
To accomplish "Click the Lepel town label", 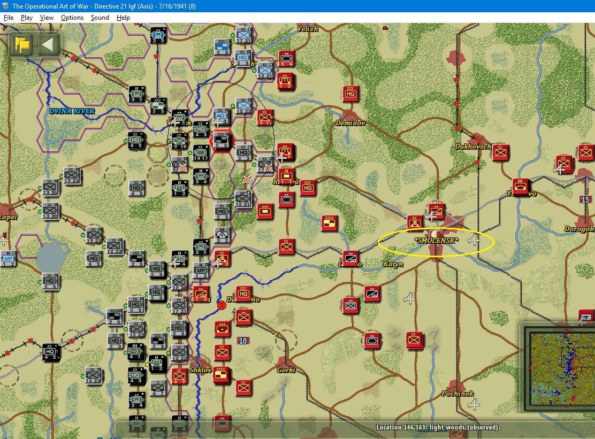I will point(9,217).
